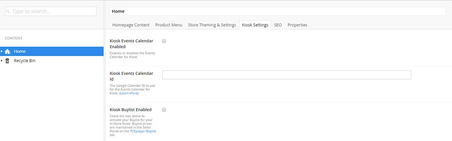Follow the Learn More link
The height and width of the screenshot is (141, 452).
(x=129, y=93)
